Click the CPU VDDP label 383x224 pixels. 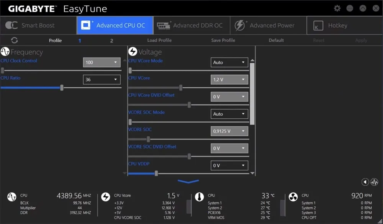(139, 164)
